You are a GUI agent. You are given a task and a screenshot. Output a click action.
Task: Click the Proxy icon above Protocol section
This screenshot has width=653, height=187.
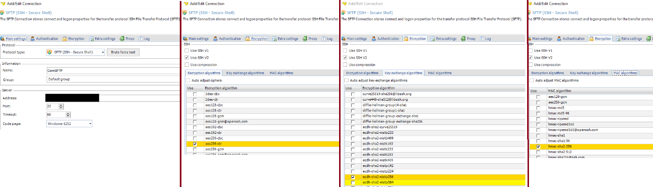click(122, 39)
